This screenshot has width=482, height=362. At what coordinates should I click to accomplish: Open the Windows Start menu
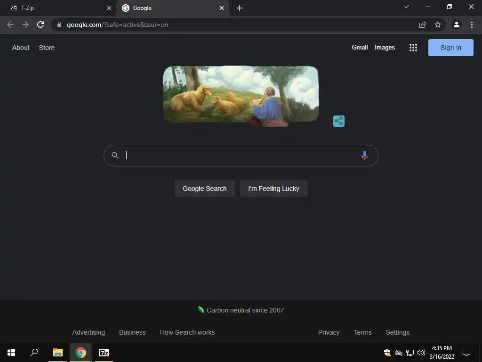(x=11, y=353)
